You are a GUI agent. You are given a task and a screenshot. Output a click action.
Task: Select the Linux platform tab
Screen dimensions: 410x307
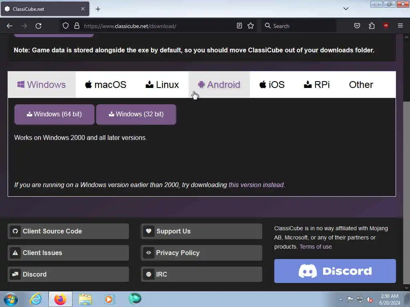coord(162,85)
